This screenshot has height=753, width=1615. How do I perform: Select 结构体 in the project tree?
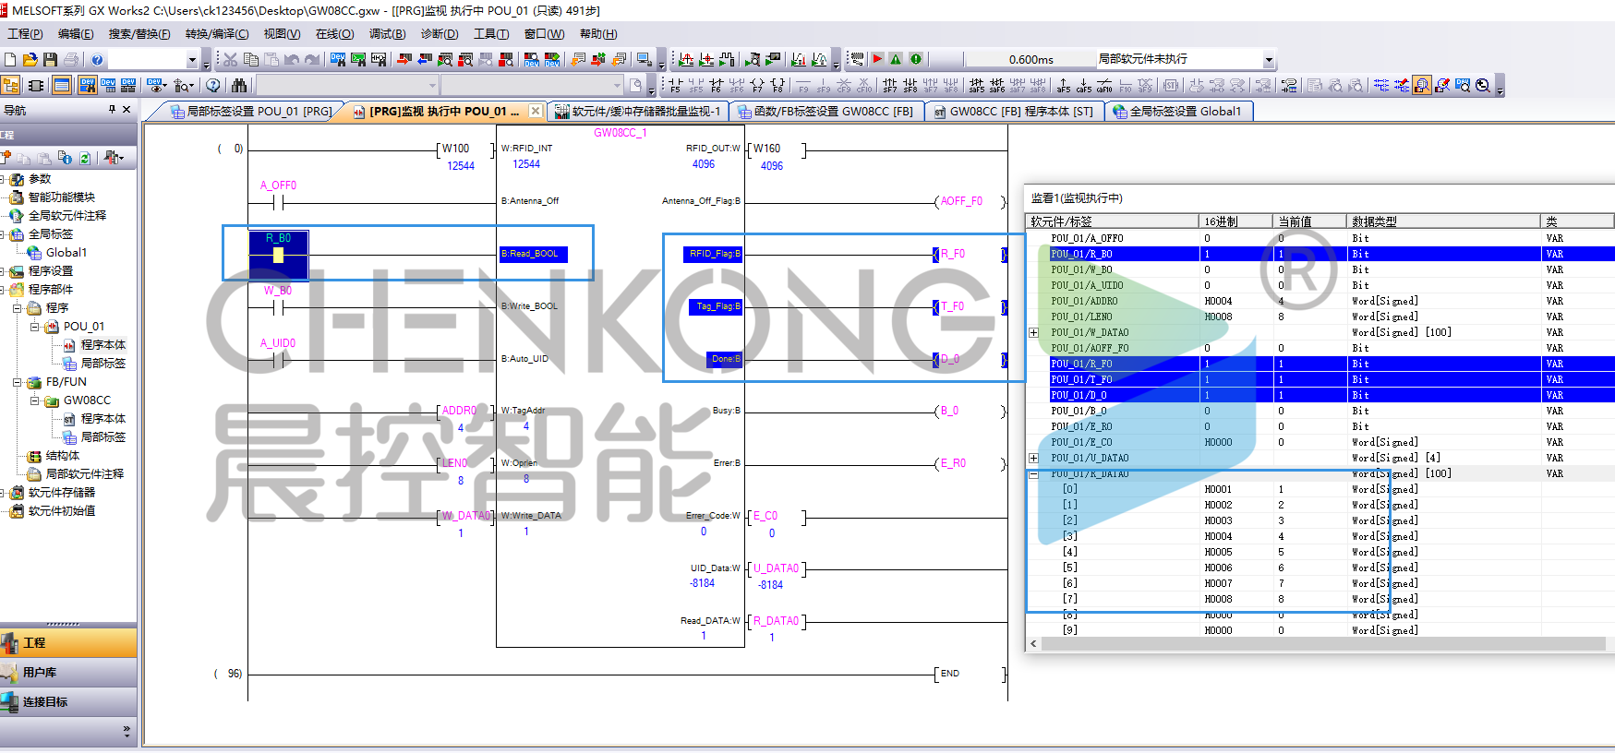[63, 456]
